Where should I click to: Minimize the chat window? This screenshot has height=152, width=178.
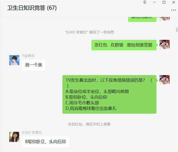(154, 2)
